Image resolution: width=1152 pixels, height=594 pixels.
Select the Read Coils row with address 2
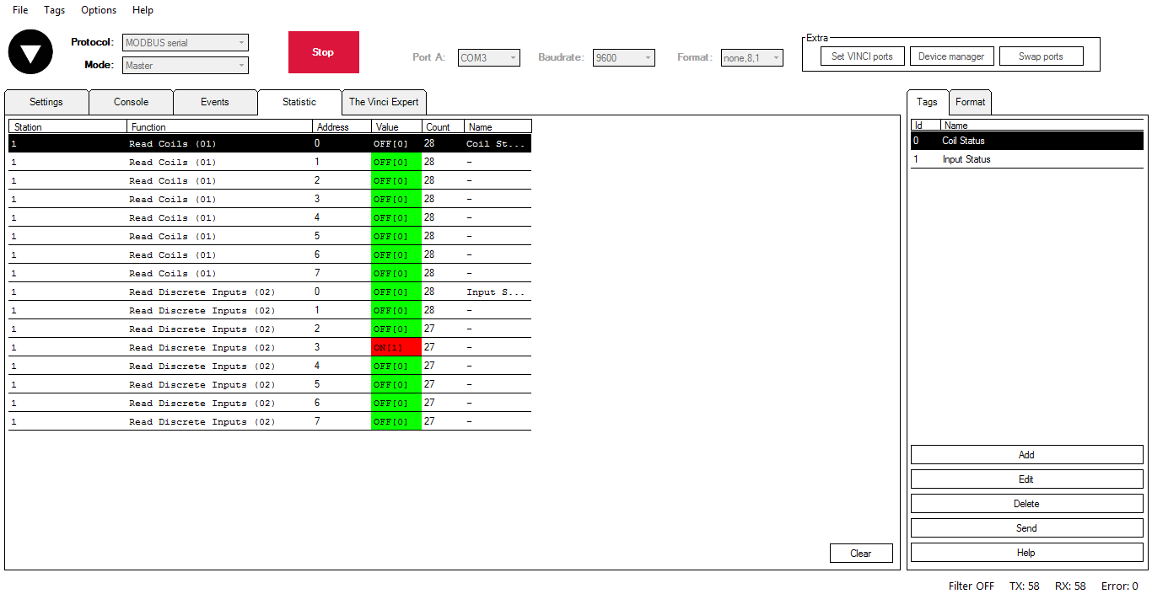270,180
